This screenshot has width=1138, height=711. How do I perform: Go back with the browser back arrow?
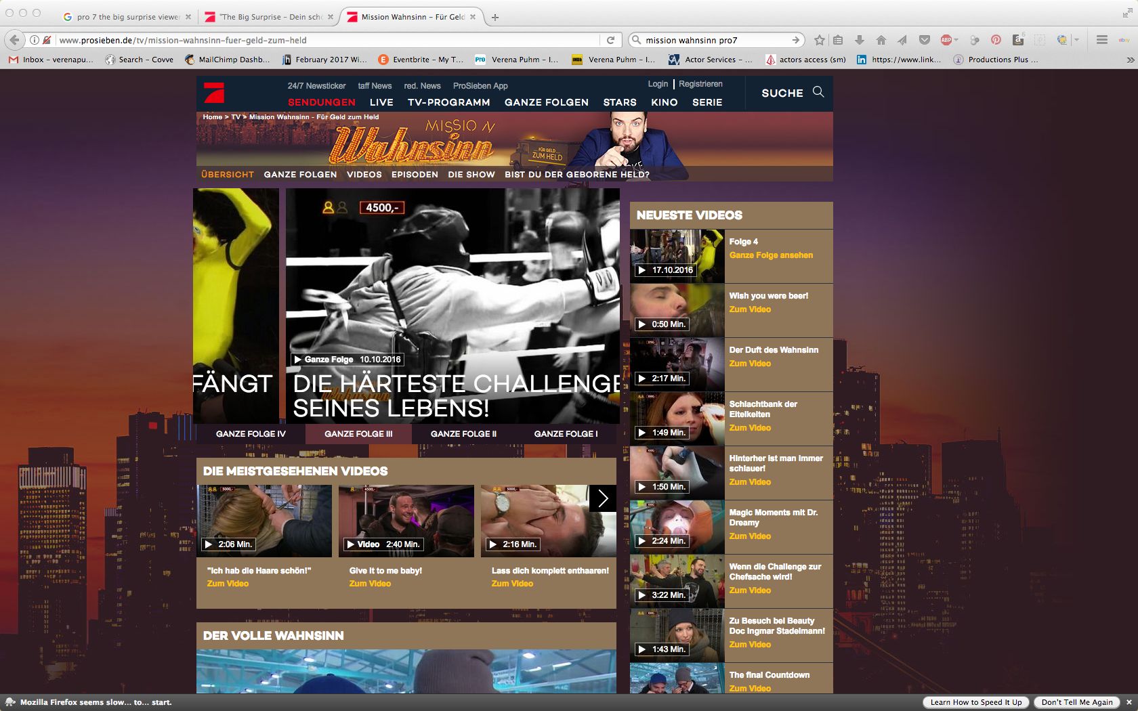click(x=15, y=40)
